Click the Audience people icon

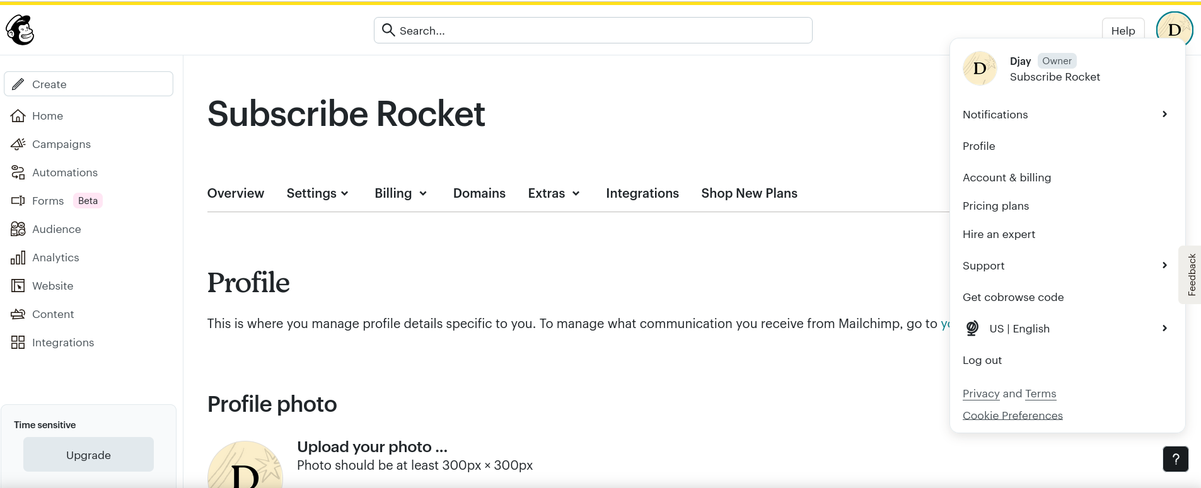18,229
